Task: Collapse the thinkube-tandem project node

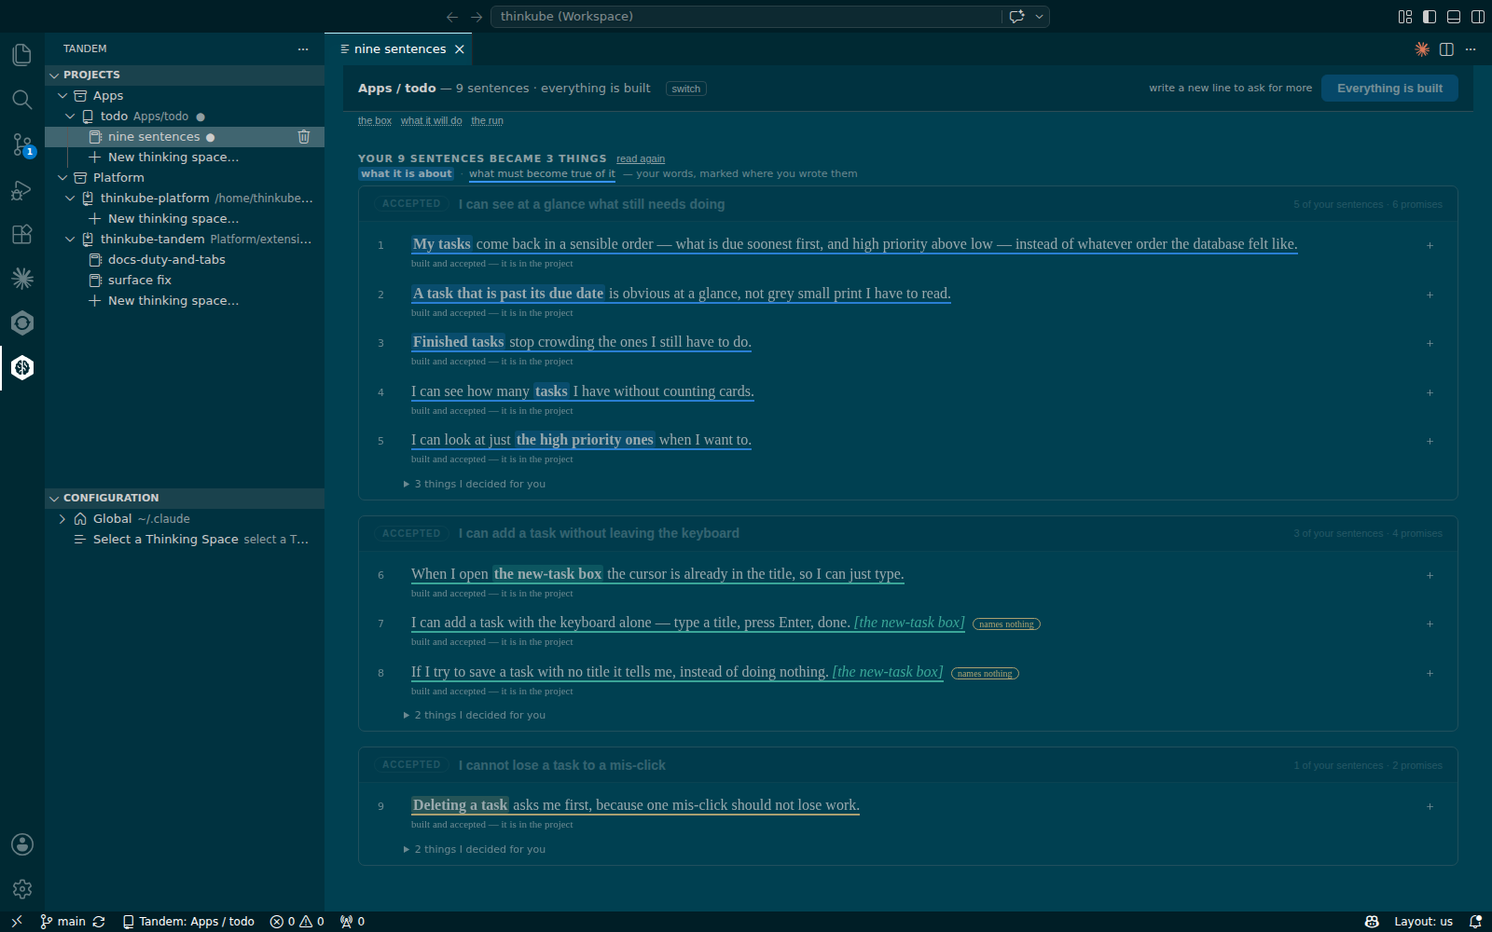Action: click(70, 240)
